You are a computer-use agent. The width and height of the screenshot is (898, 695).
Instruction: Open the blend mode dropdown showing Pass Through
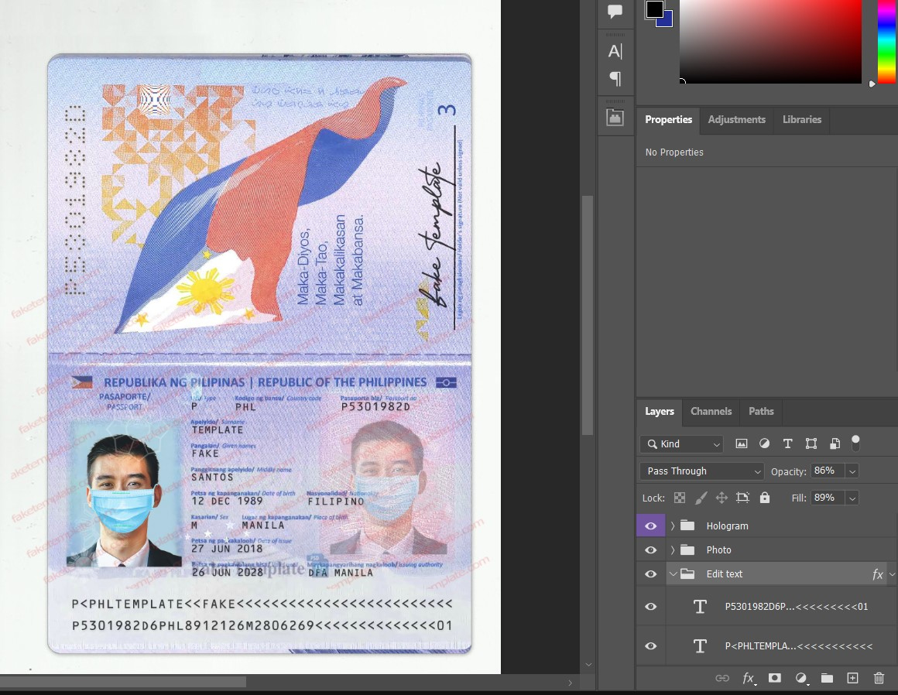(x=701, y=471)
